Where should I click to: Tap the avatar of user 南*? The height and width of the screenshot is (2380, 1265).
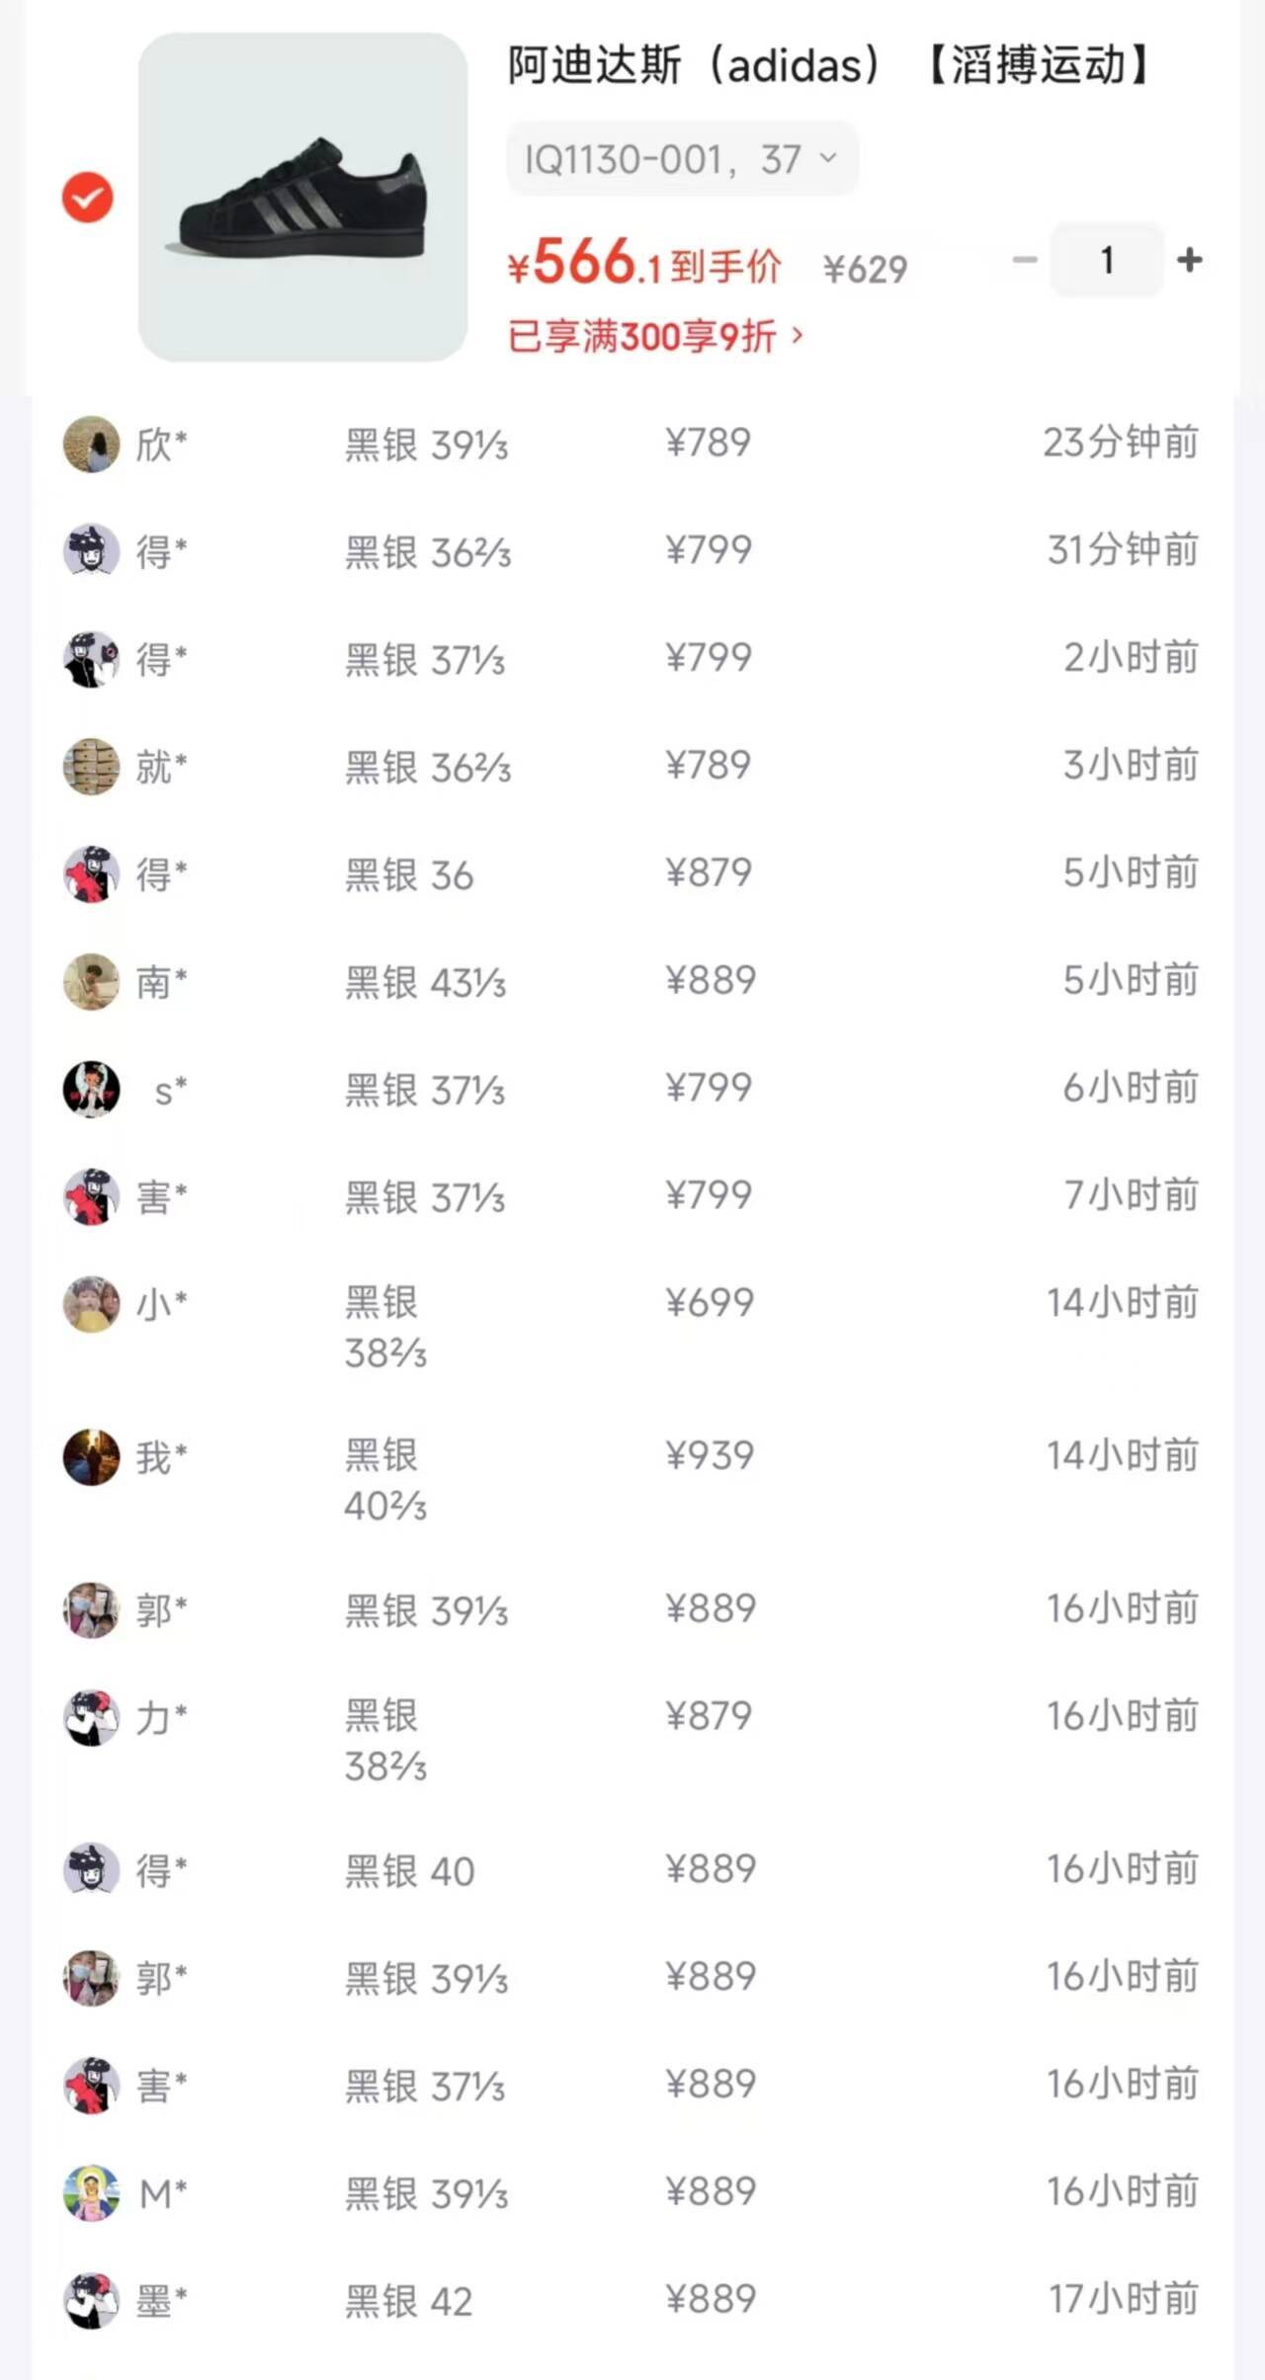click(x=91, y=982)
